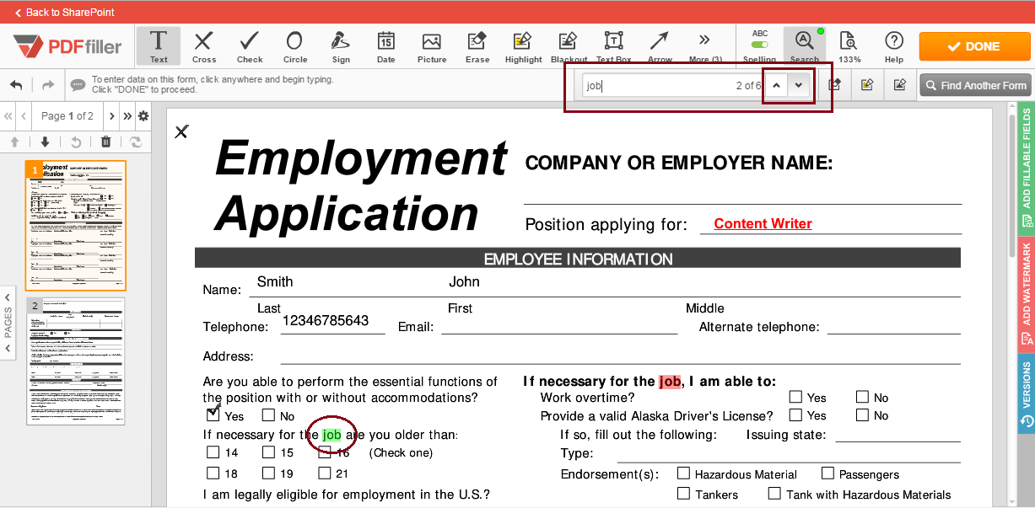
Task: Open page settings gear
Action: [143, 116]
